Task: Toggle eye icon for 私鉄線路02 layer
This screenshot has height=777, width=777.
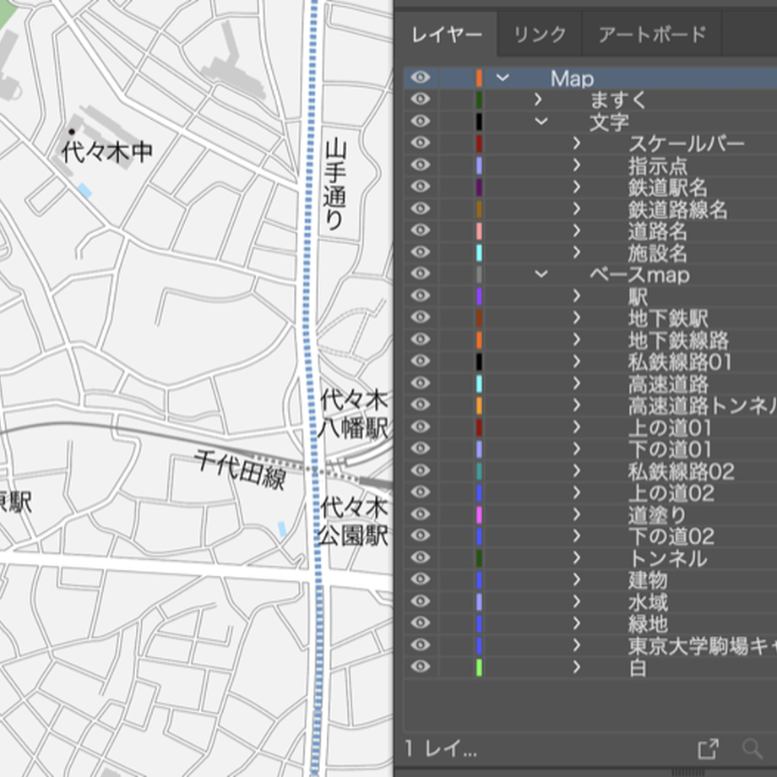Action: (x=421, y=470)
